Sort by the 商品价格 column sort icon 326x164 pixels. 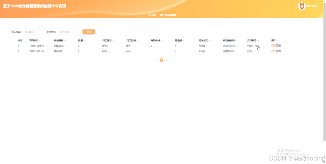pos(162,41)
